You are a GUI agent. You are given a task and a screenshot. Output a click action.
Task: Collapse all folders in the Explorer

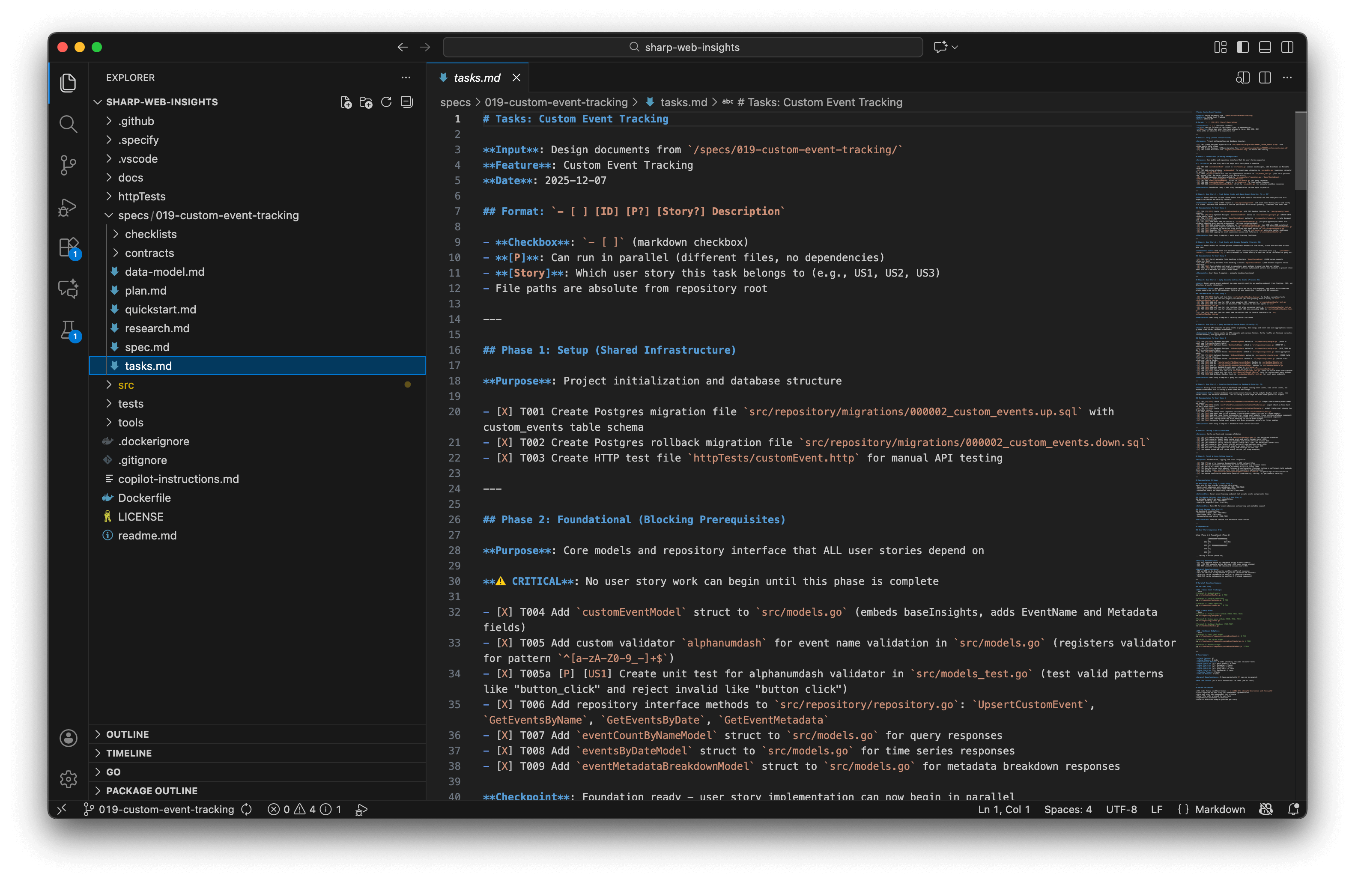pyautogui.click(x=406, y=102)
